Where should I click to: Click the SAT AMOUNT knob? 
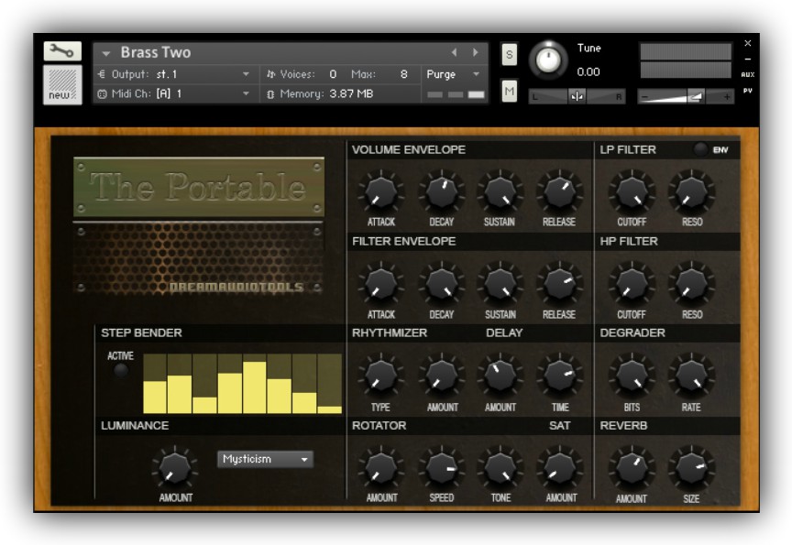559,469
